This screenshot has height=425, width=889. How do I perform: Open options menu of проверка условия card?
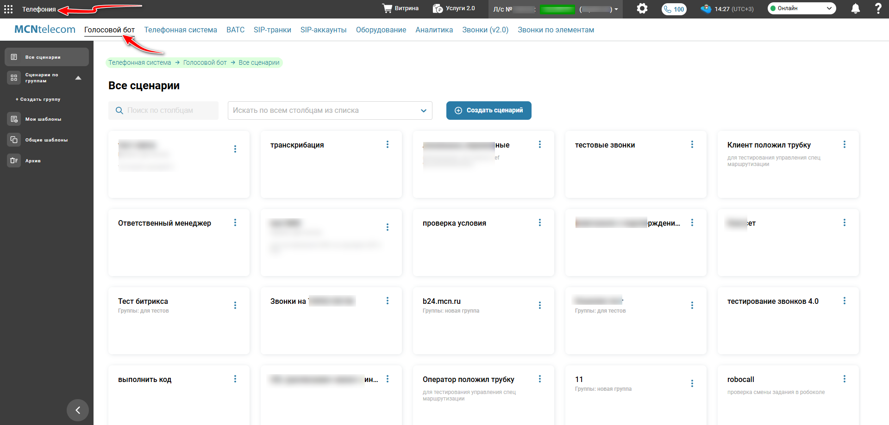click(540, 222)
